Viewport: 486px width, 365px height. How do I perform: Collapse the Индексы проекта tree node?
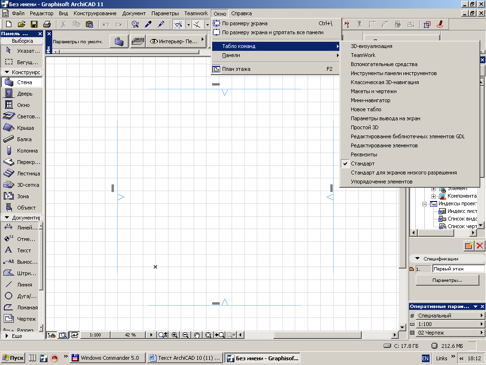425,204
